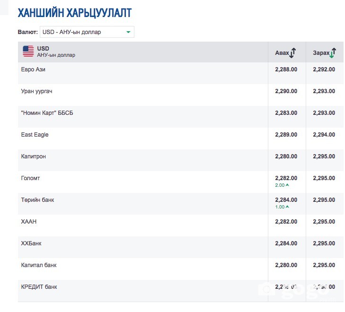
Task: Click ХААН sell rate 2,295.00
Action: [x=324, y=222]
